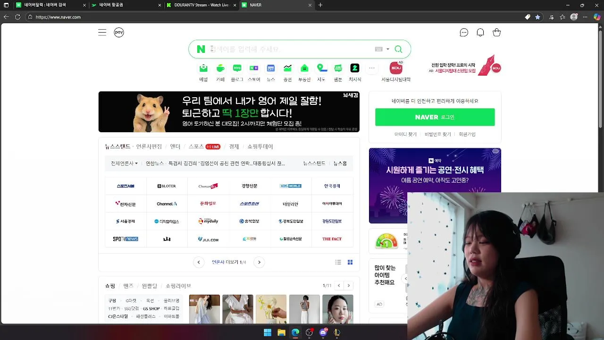The image size is (604, 340).
Task: Open the notification bell icon
Action: (480, 33)
